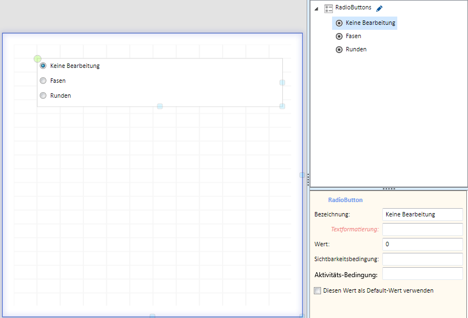The height and width of the screenshot is (318, 468).
Task: Focus the Textformatierung input field
Action: click(x=422, y=229)
